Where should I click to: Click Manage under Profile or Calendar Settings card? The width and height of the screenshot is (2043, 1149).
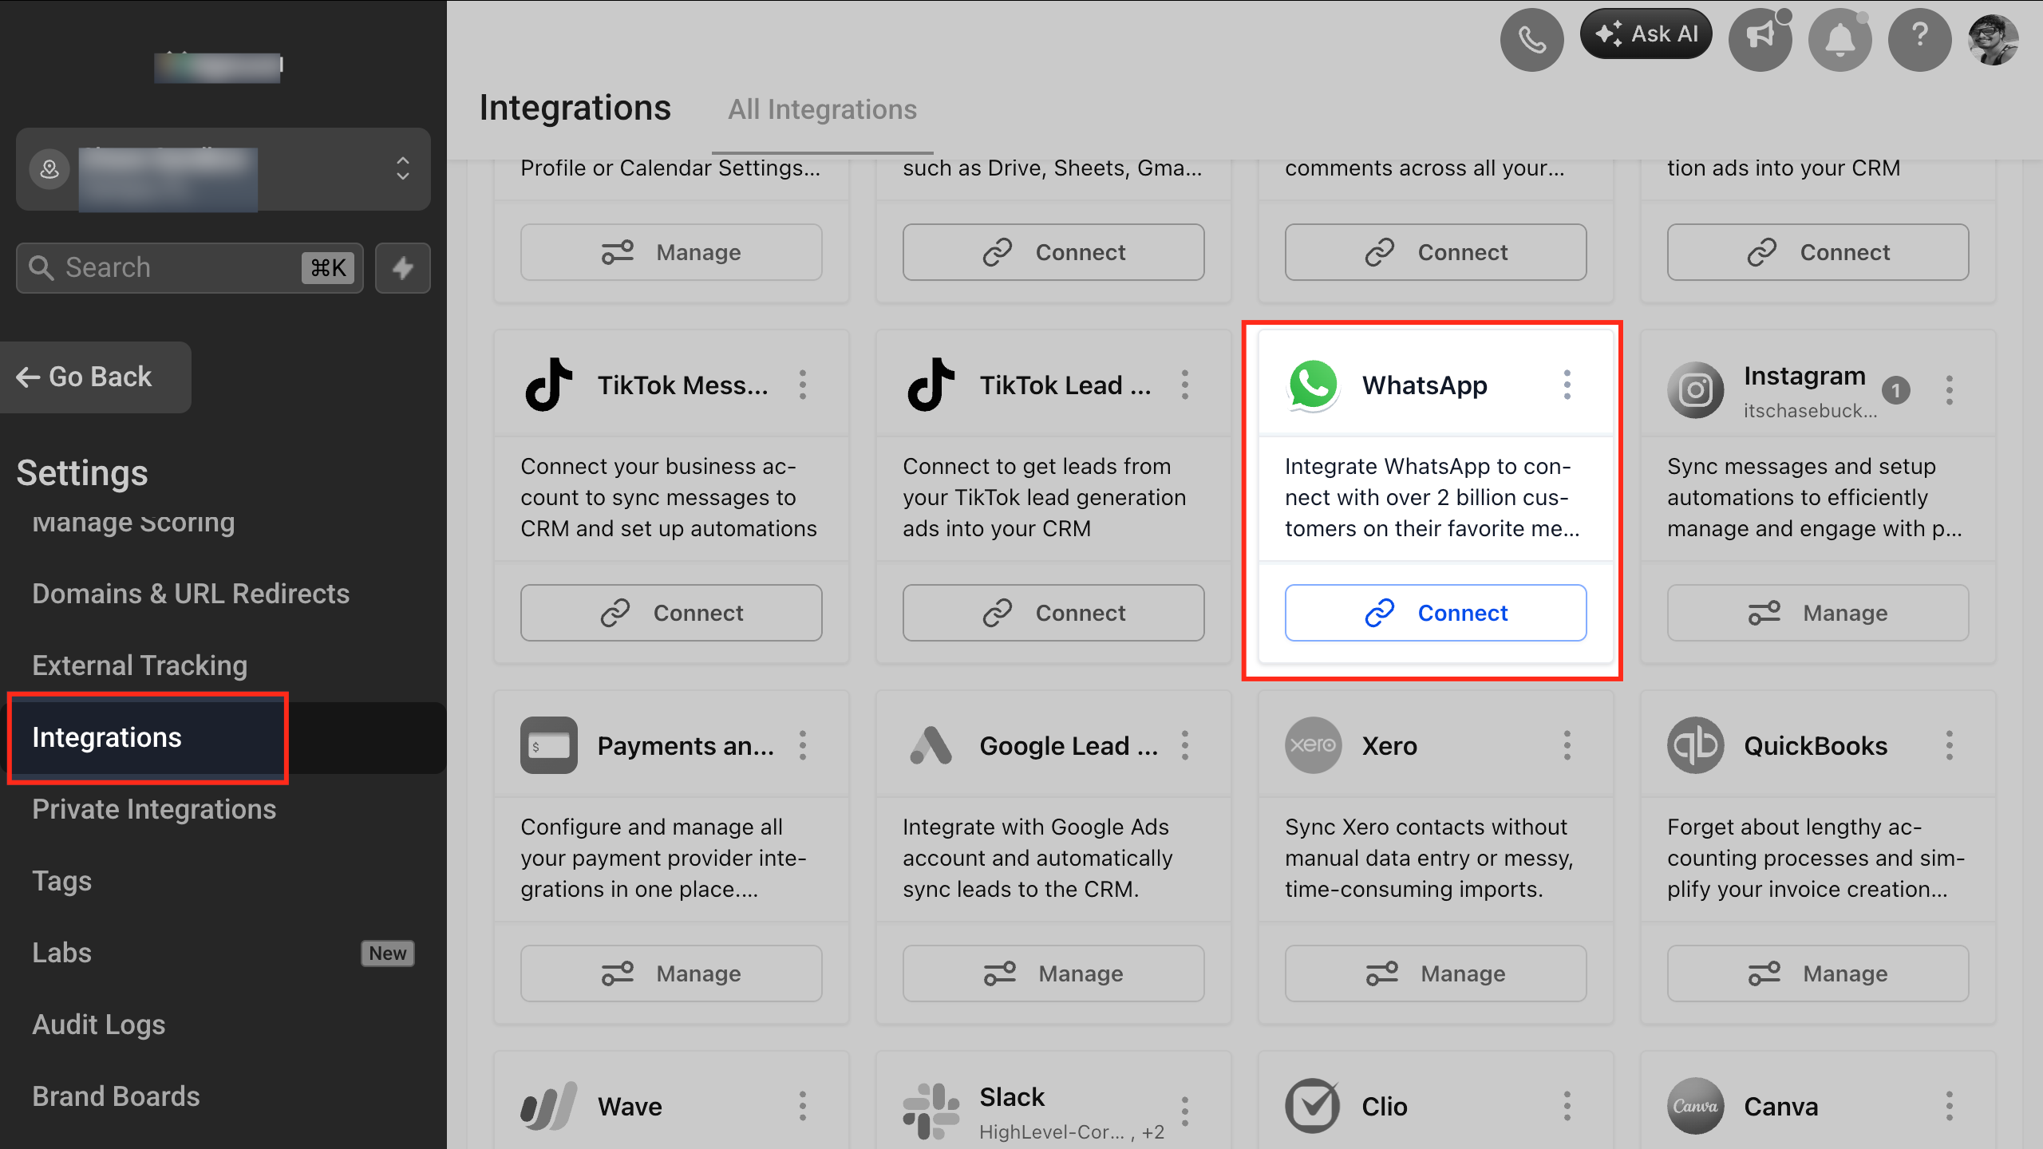tap(671, 252)
